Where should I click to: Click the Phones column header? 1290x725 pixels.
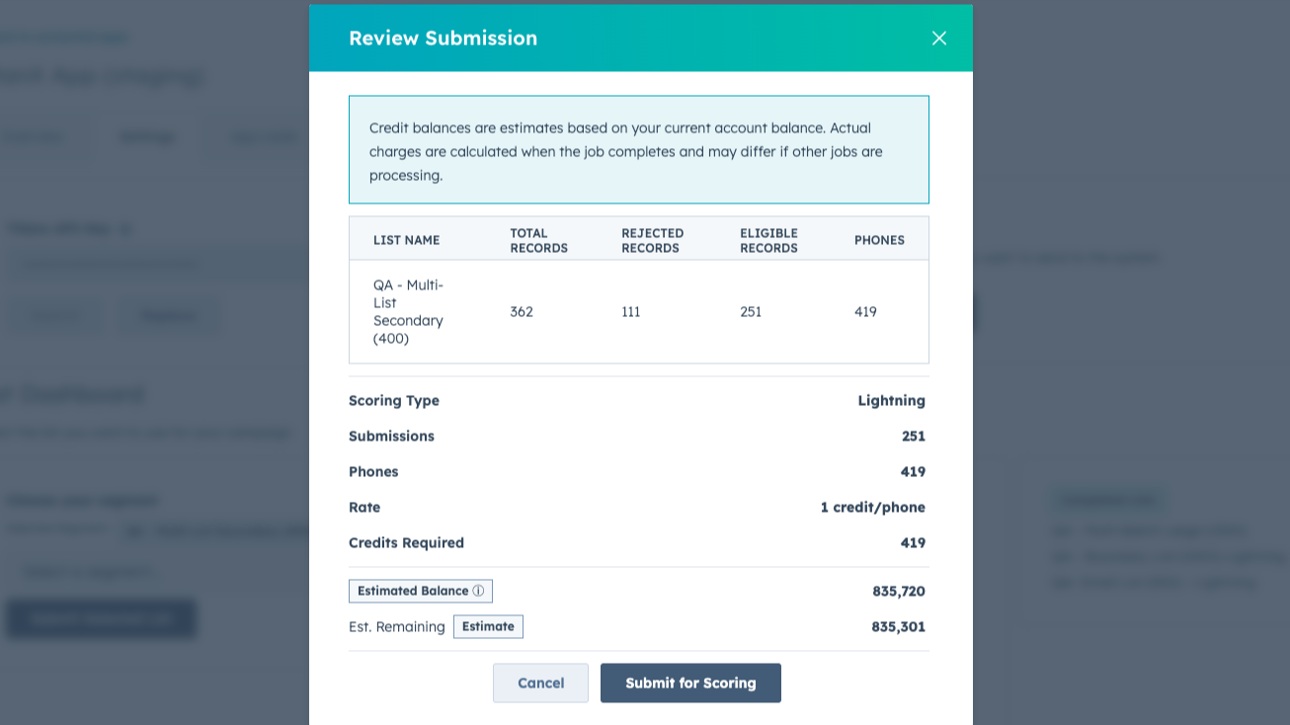click(x=879, y=239)
